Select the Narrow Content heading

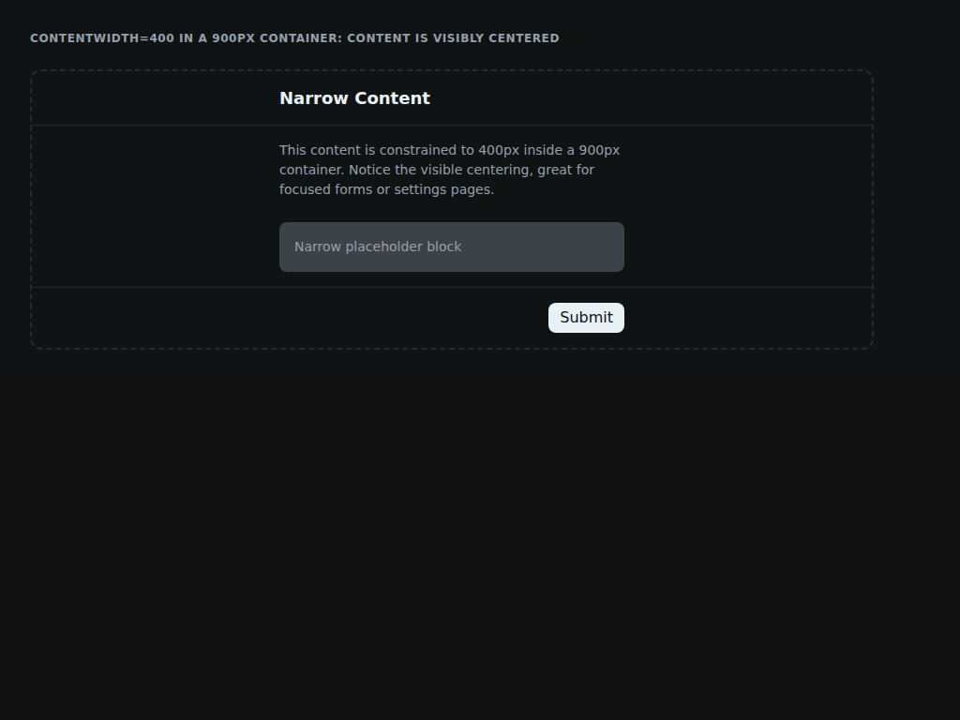point(355,98)
